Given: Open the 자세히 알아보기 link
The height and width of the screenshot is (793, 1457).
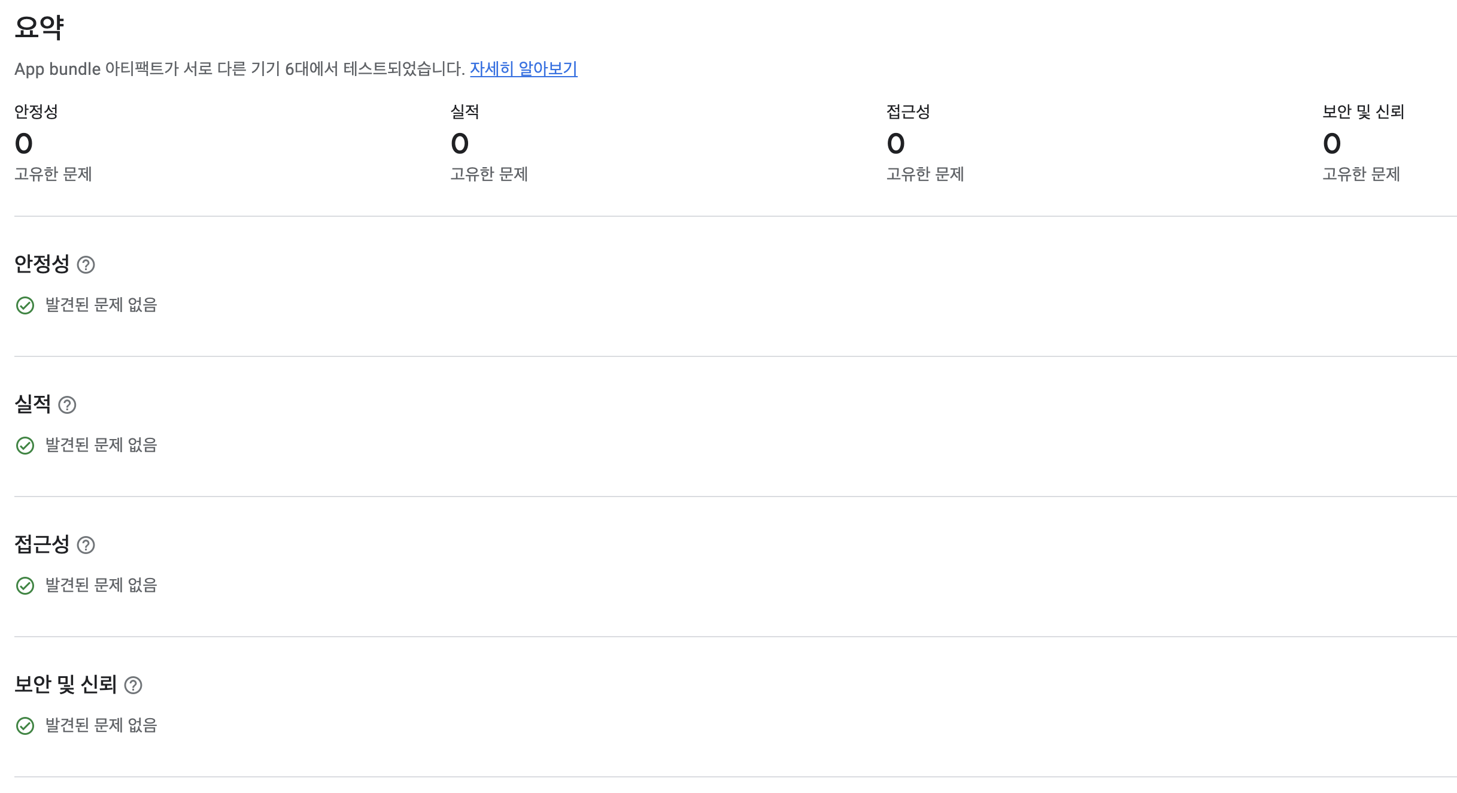Looking at the screenshot, I should pos(523,69).
